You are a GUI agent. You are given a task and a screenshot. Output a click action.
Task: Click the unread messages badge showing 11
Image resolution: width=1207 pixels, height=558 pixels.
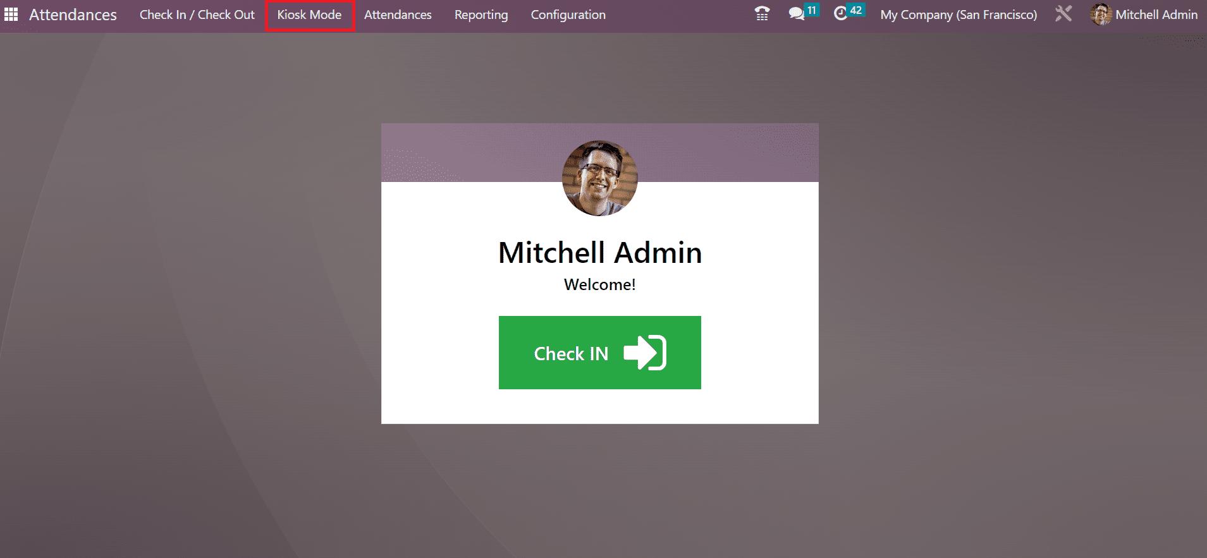point(812,10)
